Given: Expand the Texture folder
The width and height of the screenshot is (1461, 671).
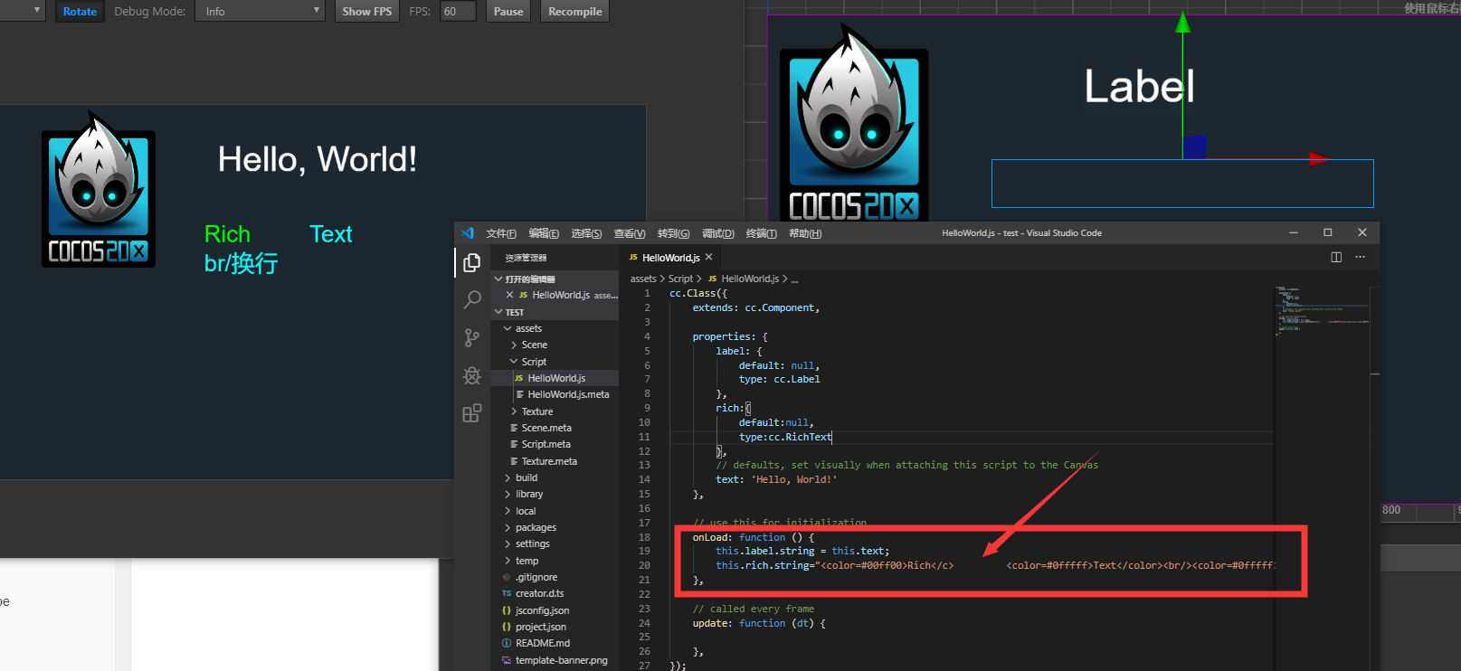Looking at the screenshot, I should point(514,411).
